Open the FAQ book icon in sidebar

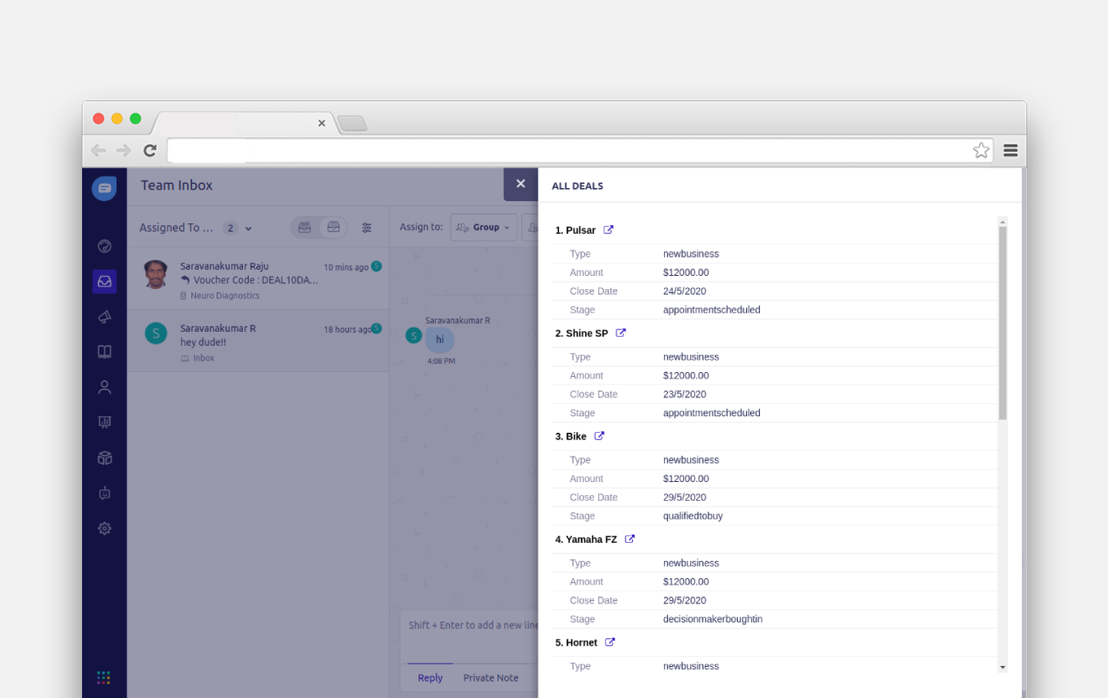[104, 351]
